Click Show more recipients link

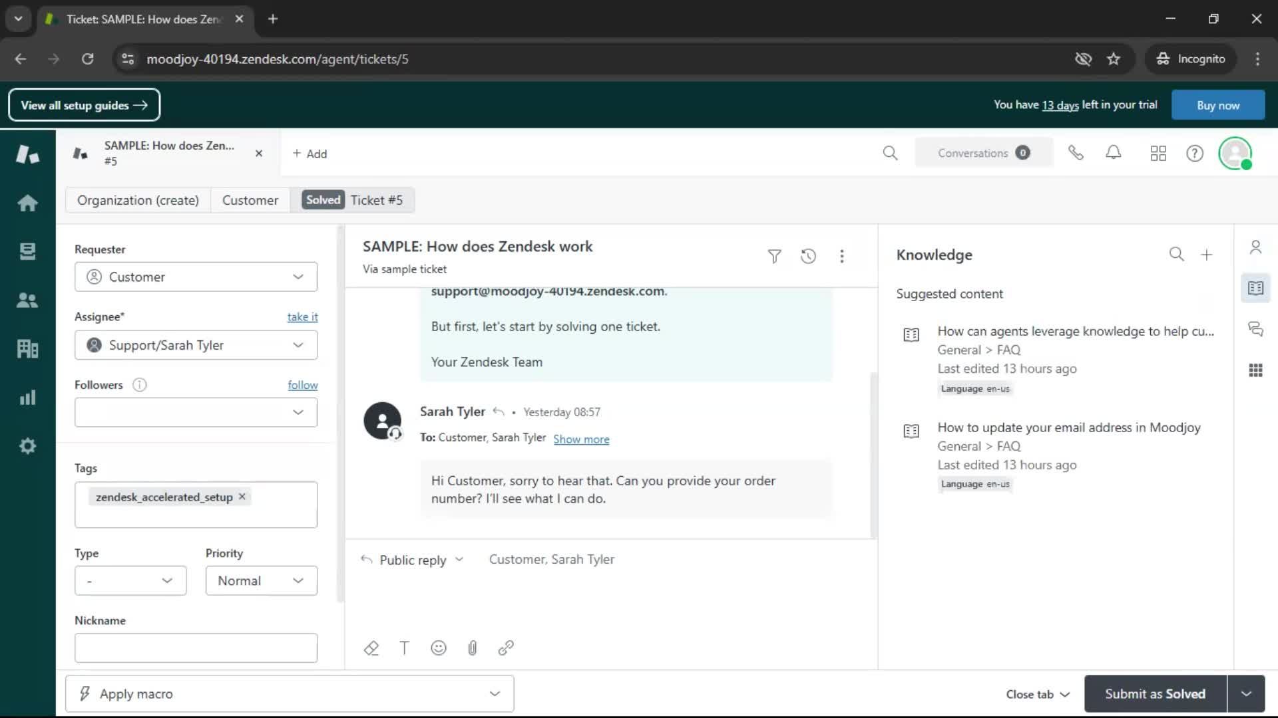coord(581,439)
